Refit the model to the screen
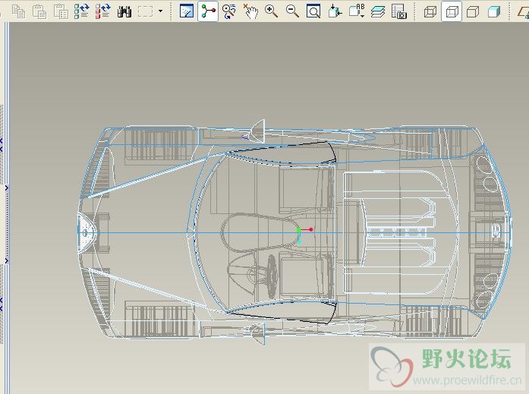This screenshot has height=394, width=529. point(313,11)
